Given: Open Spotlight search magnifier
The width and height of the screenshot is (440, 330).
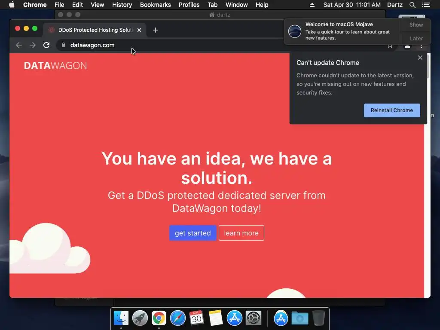Looking at the screenshot, I should coord(412,5).
